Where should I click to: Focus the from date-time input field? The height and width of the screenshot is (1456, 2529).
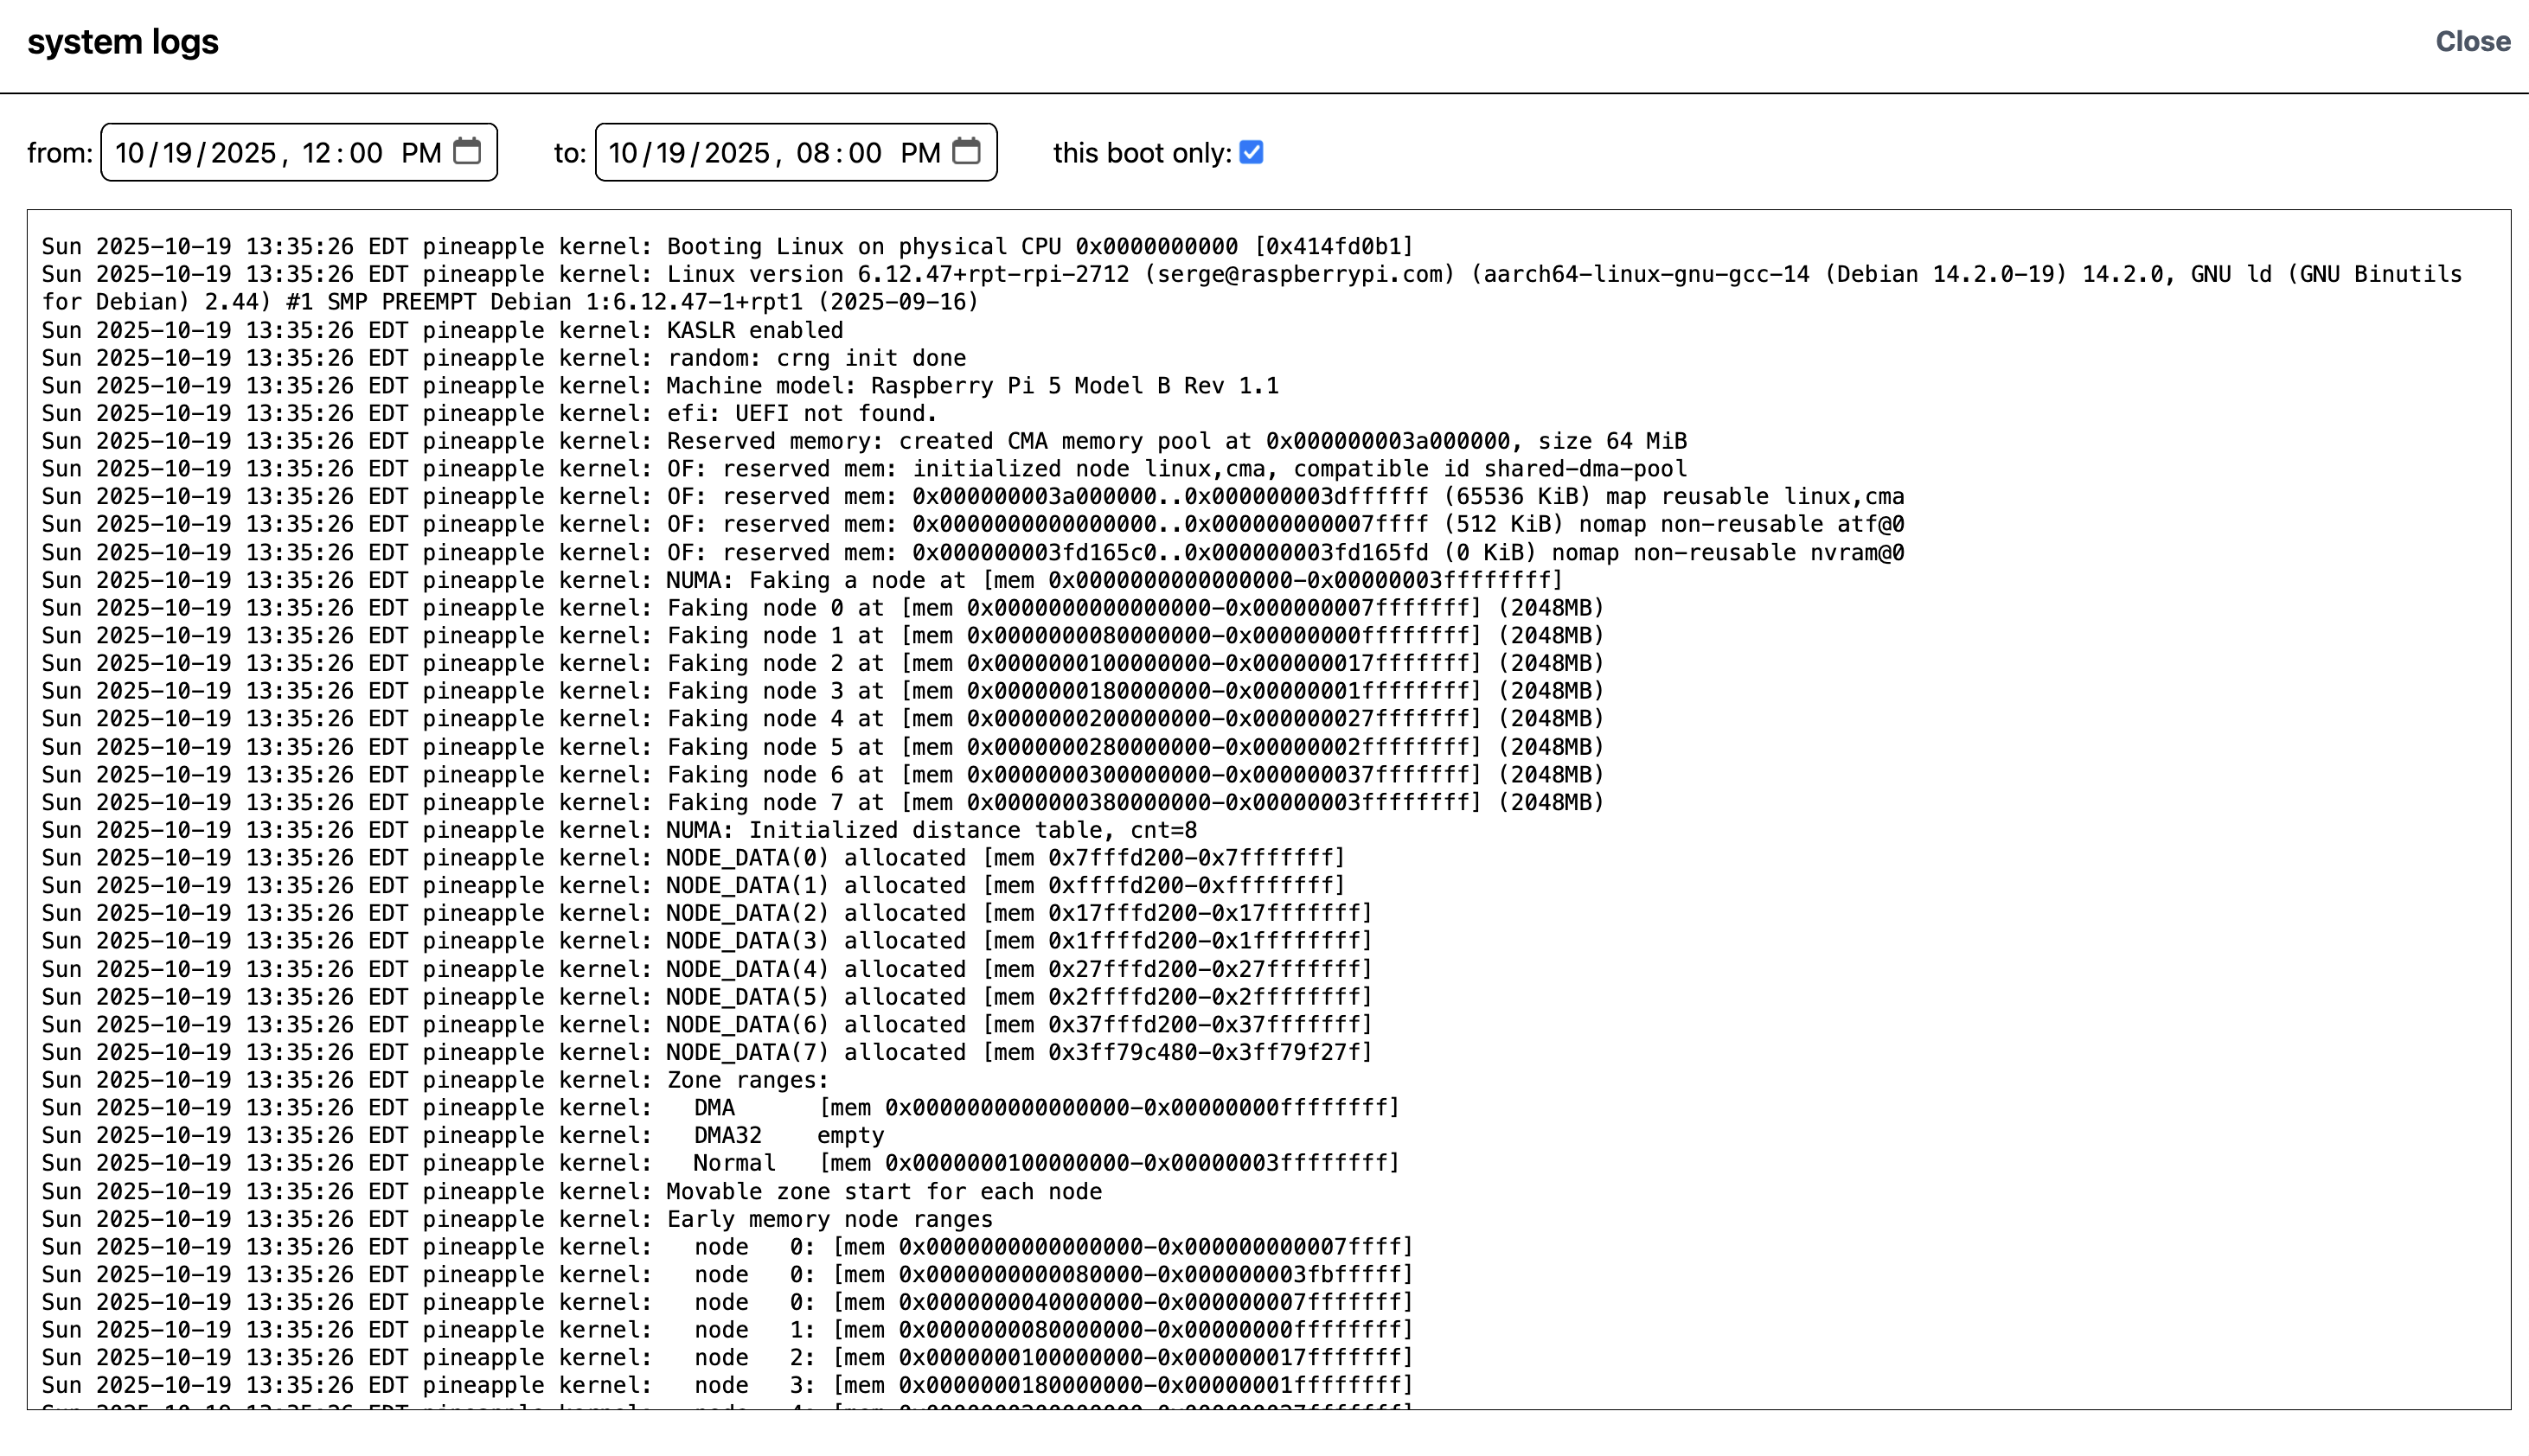[x=299, y=152]
